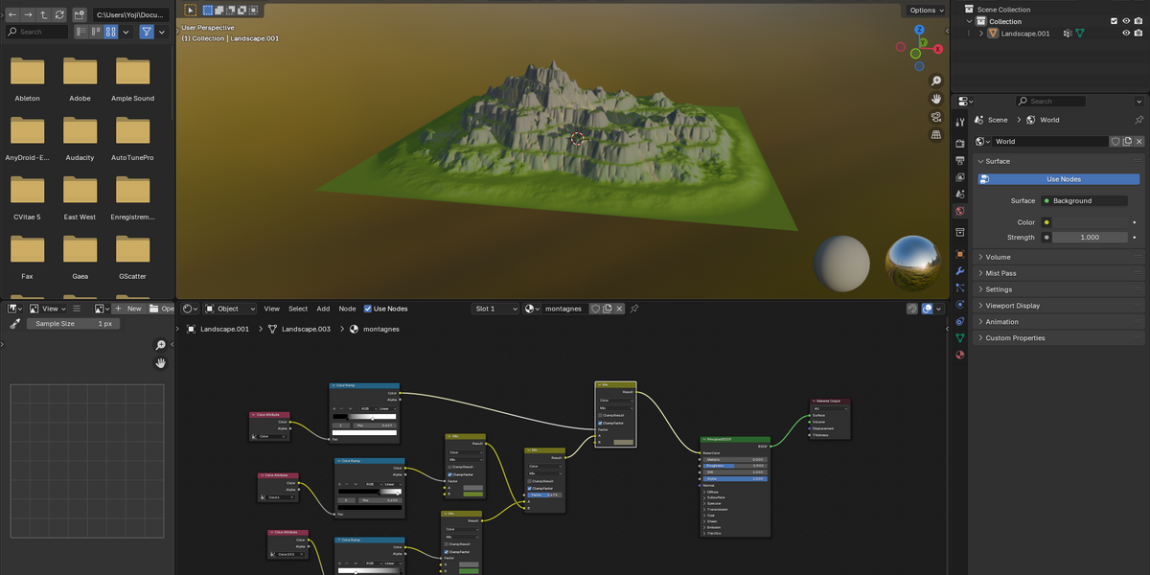This screenshot has width=1150, height=575.
Task: Open shader type Object dropdown
Action: [230, 309]
